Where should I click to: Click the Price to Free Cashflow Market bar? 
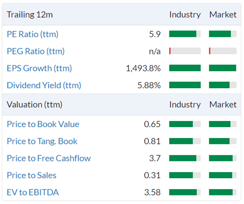[223, 158]
